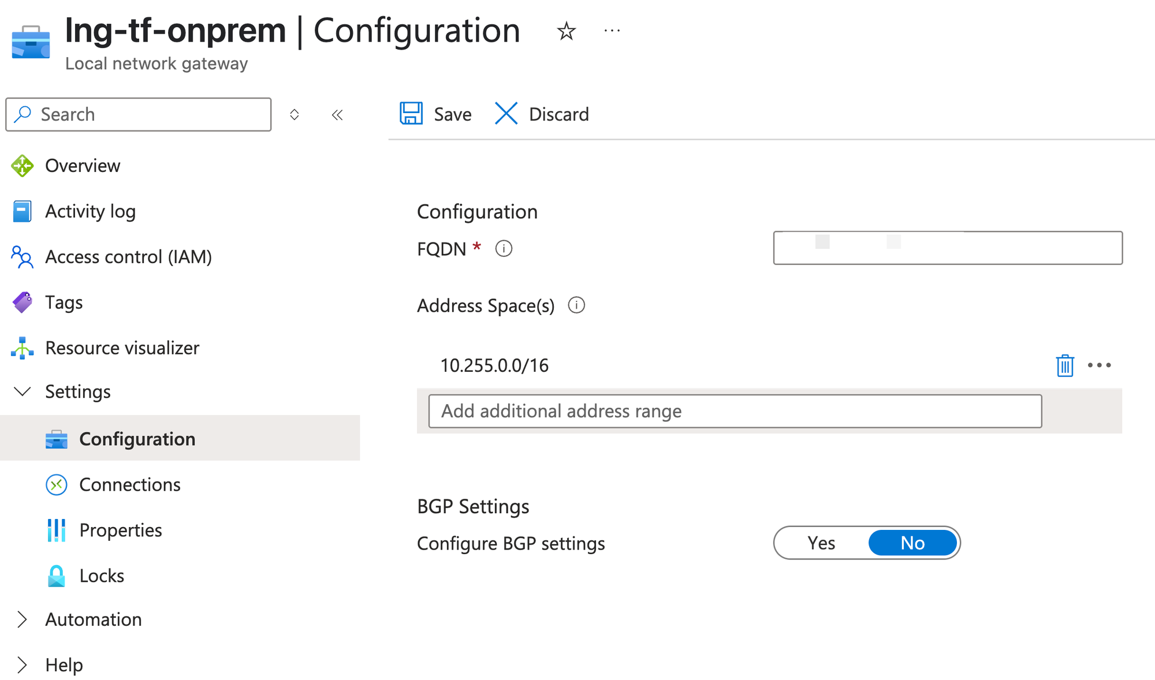Click the Save floppy disk icon

coord(411,114)
